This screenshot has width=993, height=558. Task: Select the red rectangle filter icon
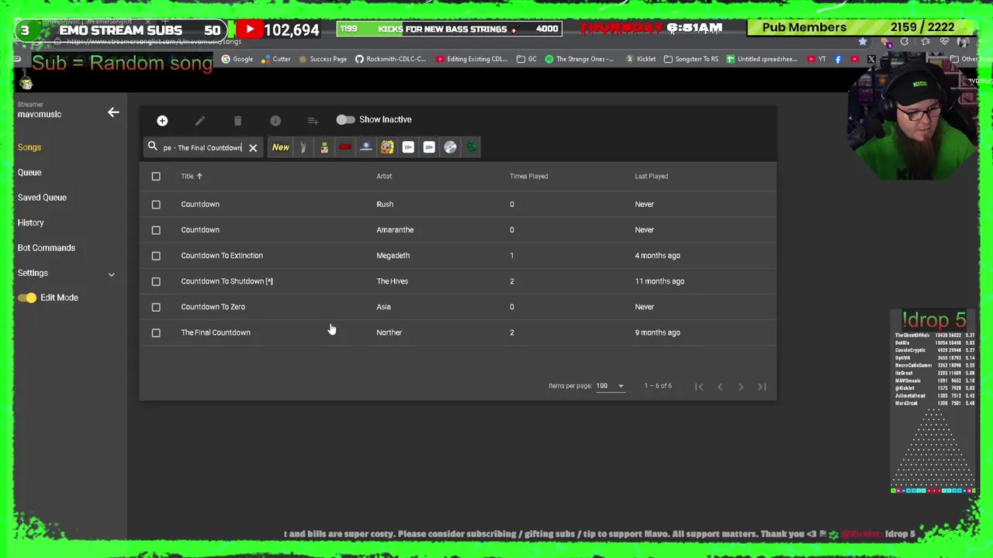(x=345, y=147)
